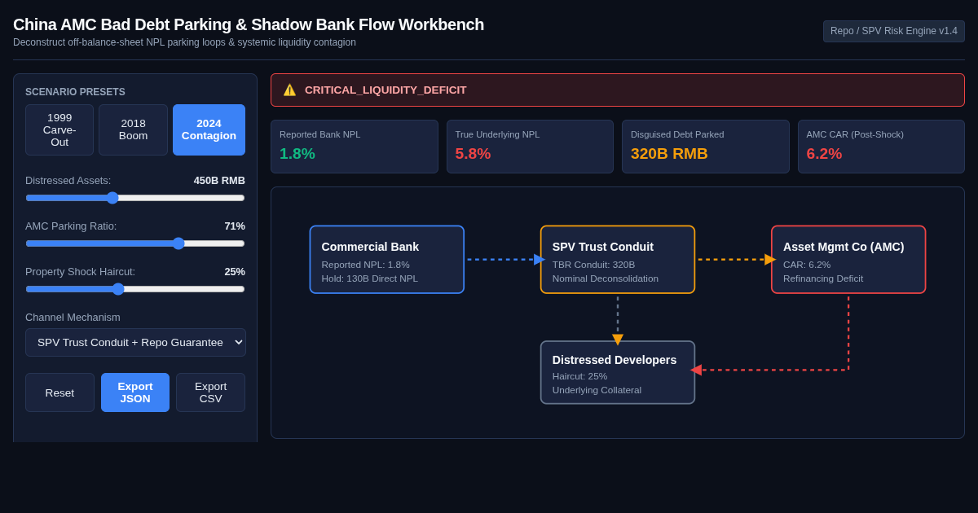
Task: Click the Reset button
Action: (x=59, y=392)
